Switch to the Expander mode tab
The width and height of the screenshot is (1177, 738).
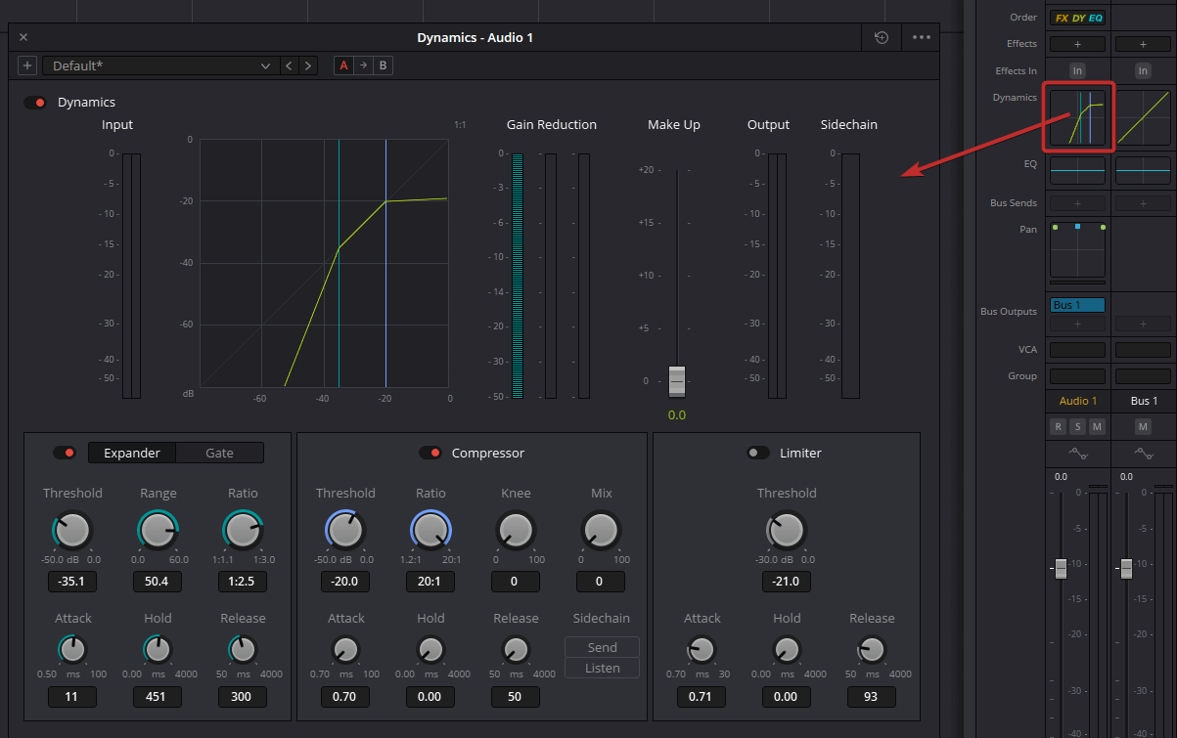[132, 453]
